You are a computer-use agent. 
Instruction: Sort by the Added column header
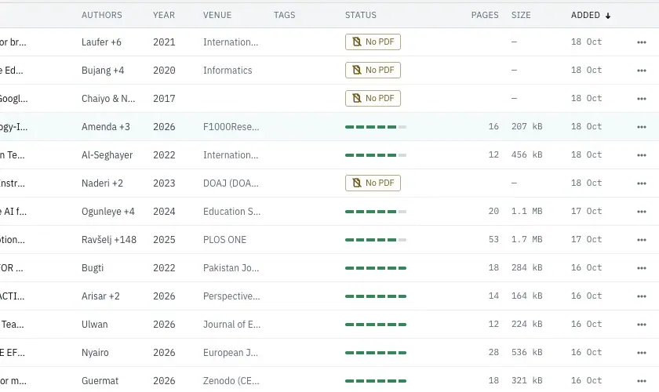pyautogui.click(x=591, y=15)
